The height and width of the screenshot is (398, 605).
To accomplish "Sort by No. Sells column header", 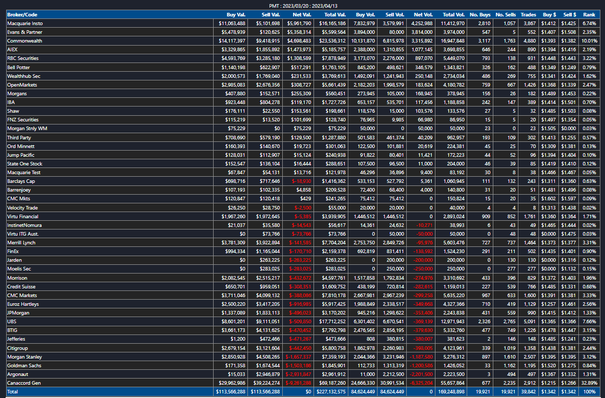I will 506,15.
